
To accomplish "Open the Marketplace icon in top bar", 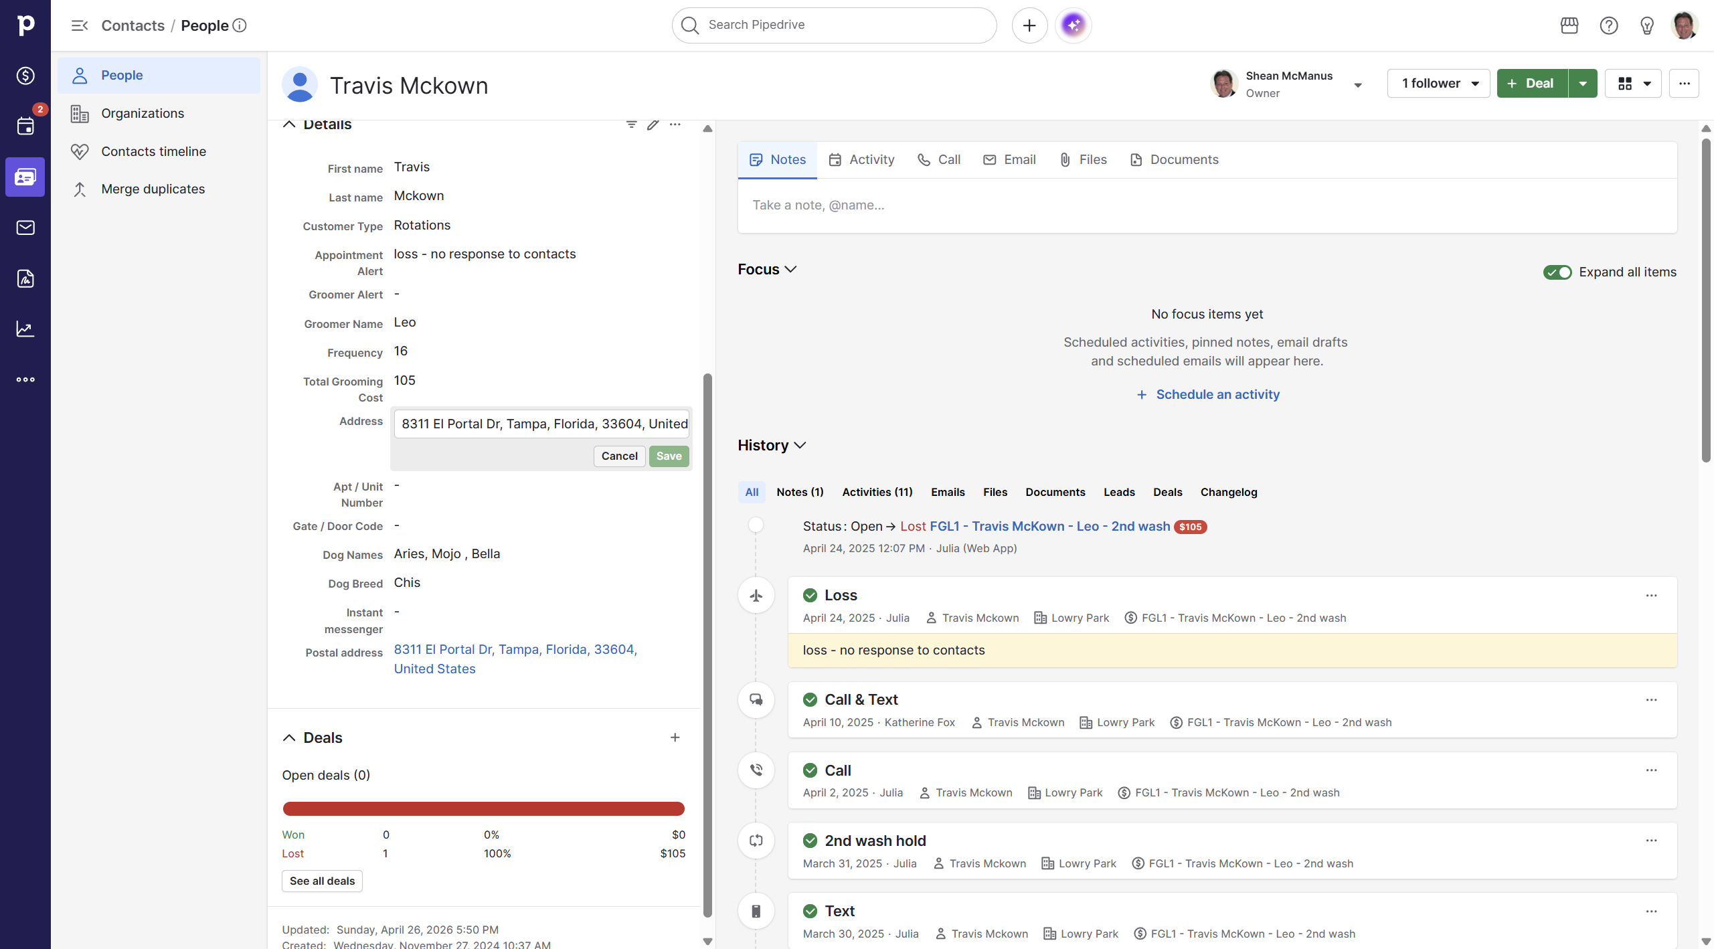I will click(1569, 25).
